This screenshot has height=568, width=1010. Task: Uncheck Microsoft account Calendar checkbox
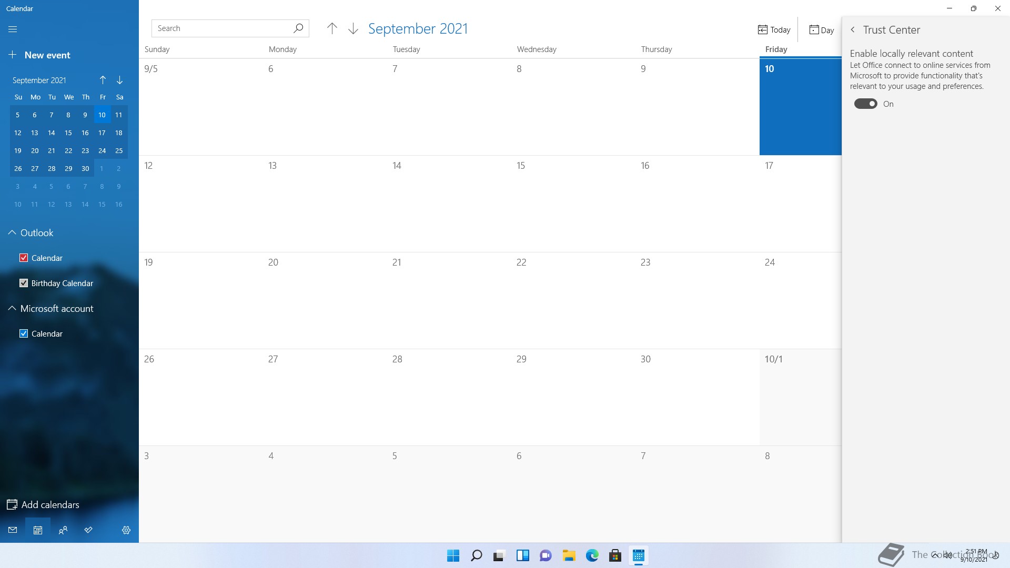pos(24,334)
